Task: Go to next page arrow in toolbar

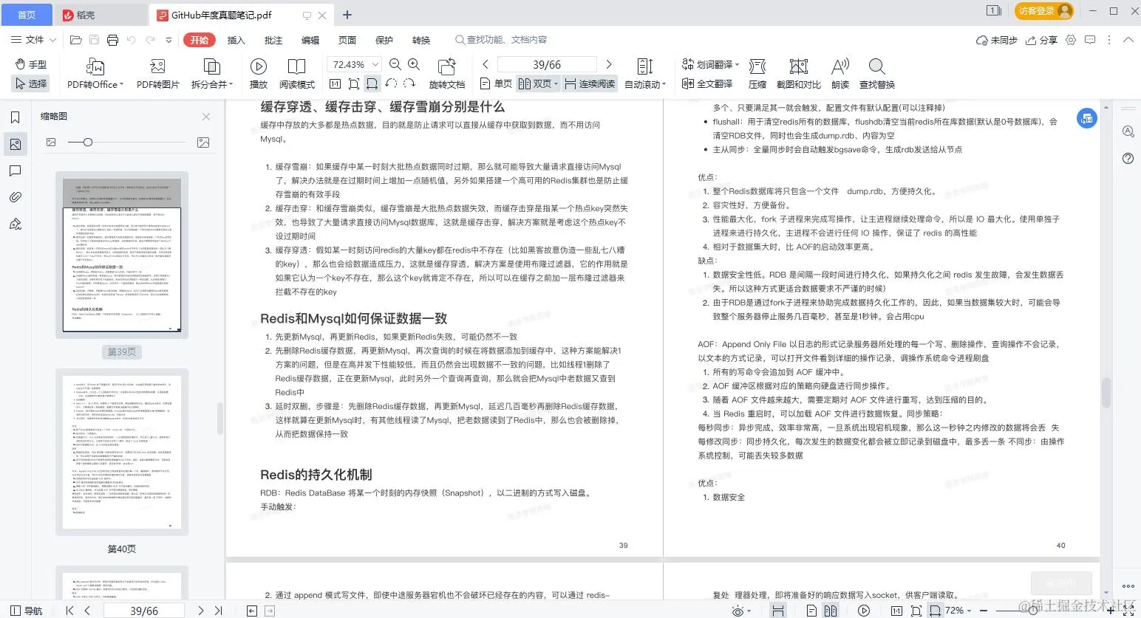Action: click(x=608, y=64)
